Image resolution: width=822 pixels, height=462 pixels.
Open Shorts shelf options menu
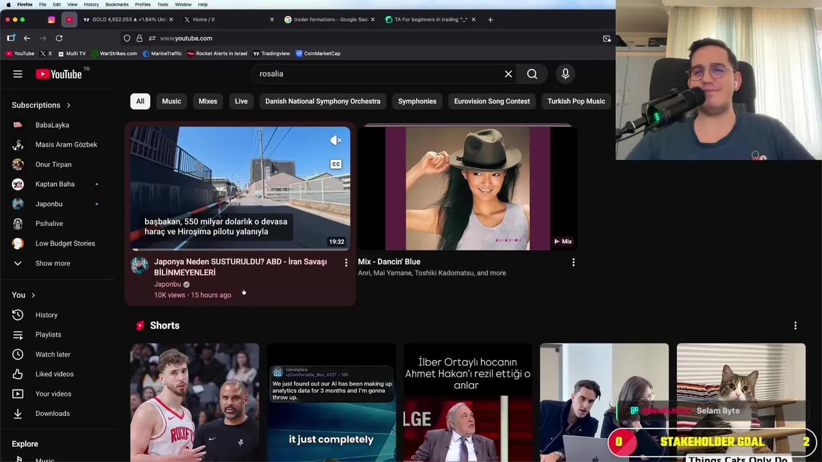[x=795, y=326]
